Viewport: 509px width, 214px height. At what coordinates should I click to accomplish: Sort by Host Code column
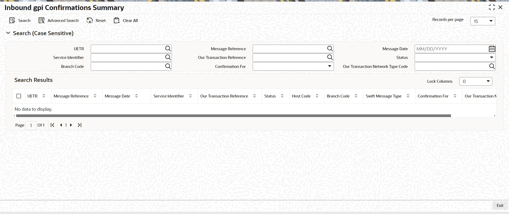(317, 96)
